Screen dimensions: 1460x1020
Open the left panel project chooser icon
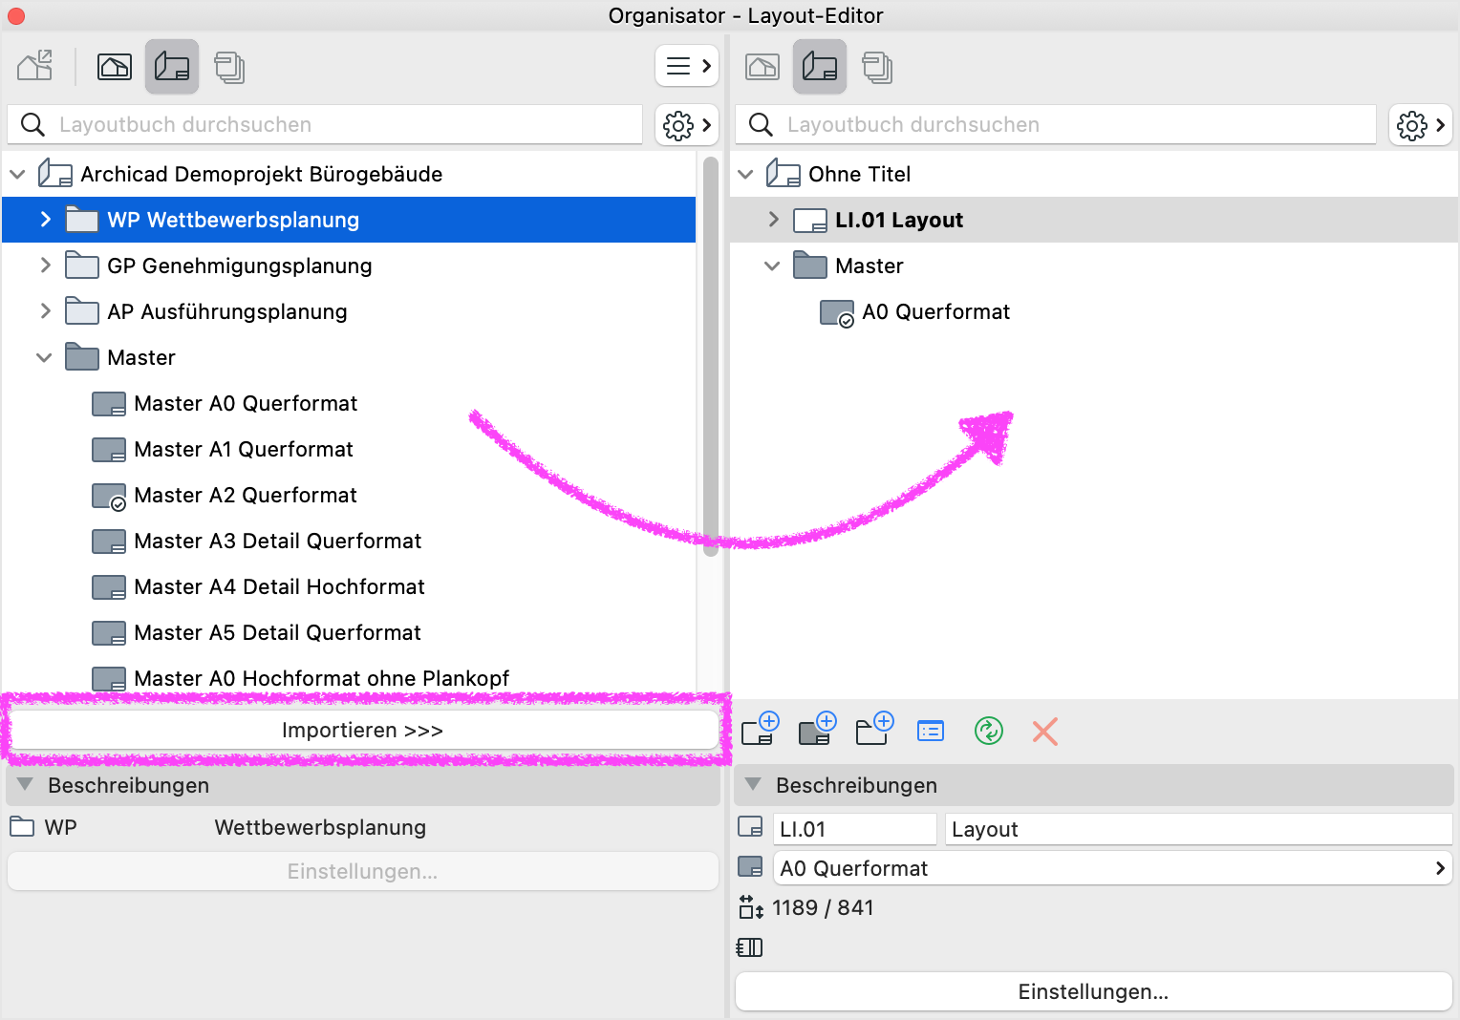(x=35, y=67)
